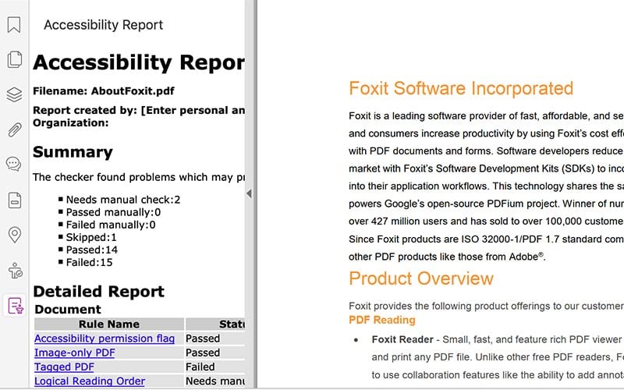Collapse the navigation panel with the arrow
624x390 pixels.
(x=249, y=193)
